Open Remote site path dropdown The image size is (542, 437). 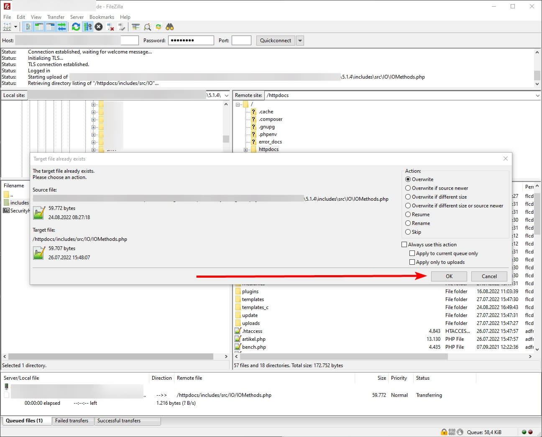[x=537, y=96]
